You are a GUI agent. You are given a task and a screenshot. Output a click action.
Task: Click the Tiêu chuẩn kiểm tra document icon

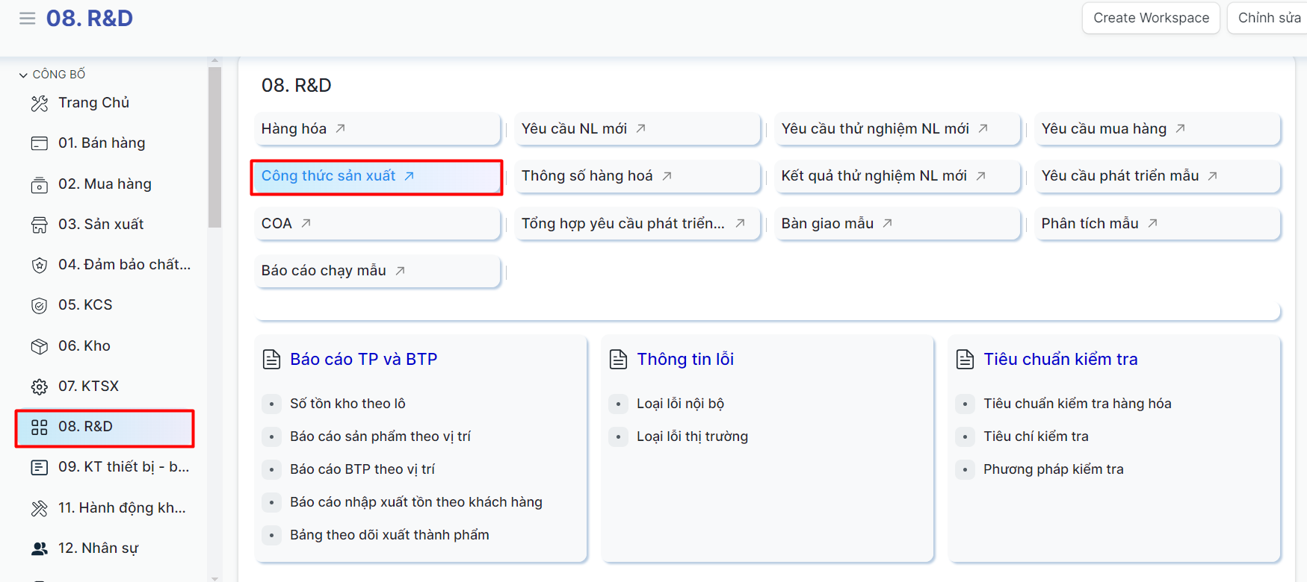coord(965,360)
